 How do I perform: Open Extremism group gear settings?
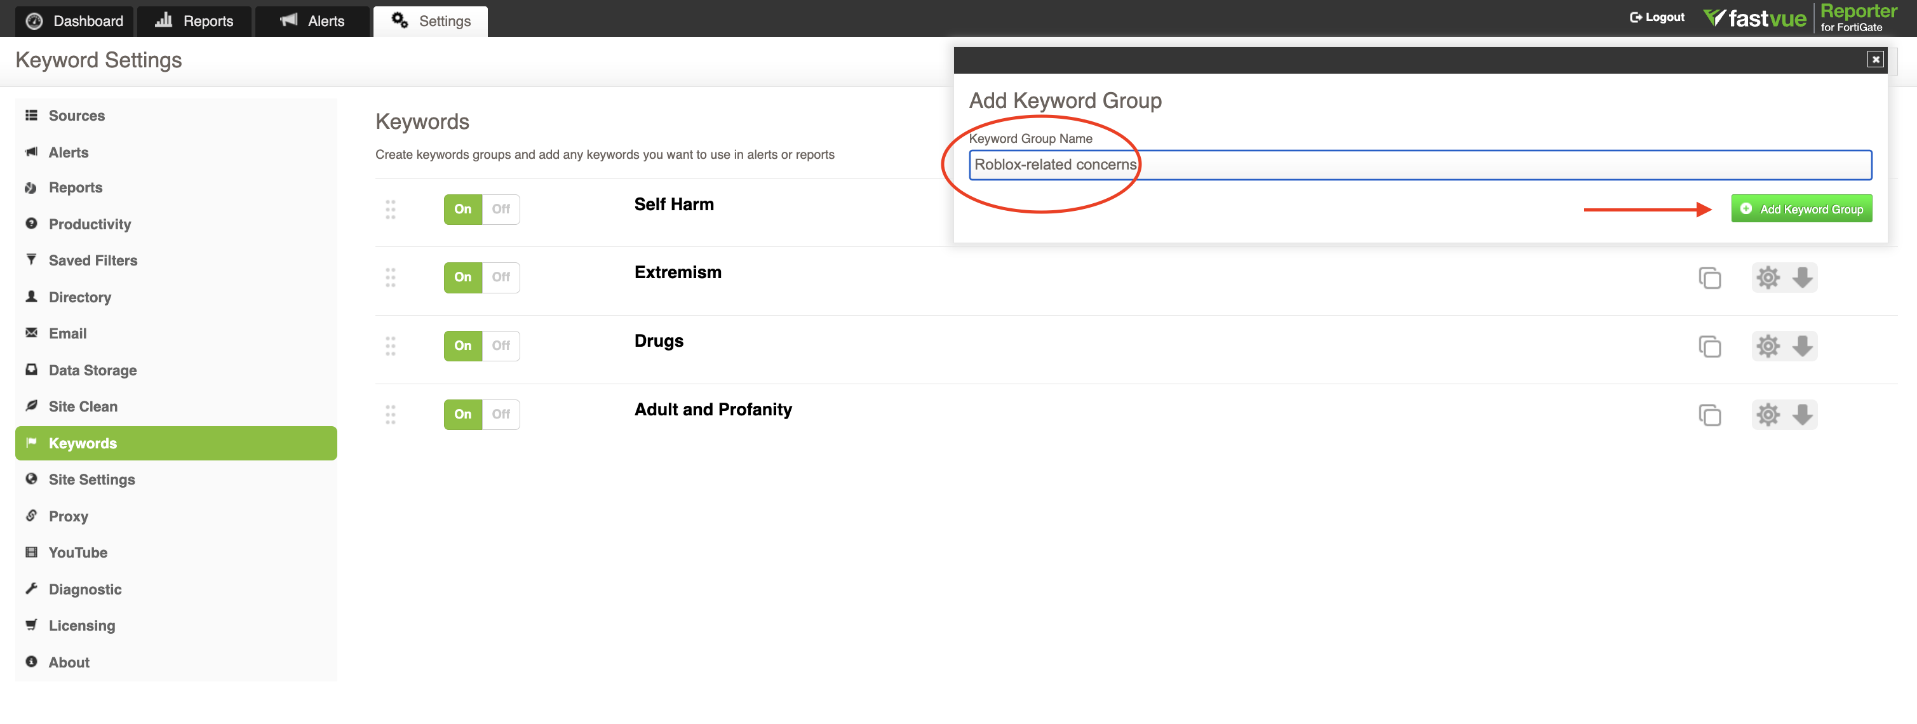[x=1768, y=278]
